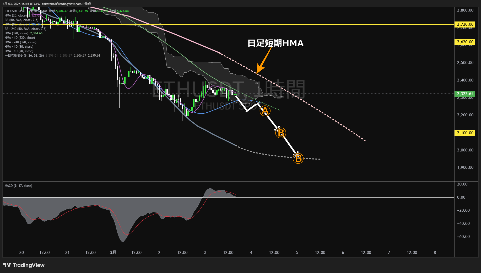Click the HMA 20 value 2,329.09
The height and width of the screenshot is (273, 481).
coord(35,15)
